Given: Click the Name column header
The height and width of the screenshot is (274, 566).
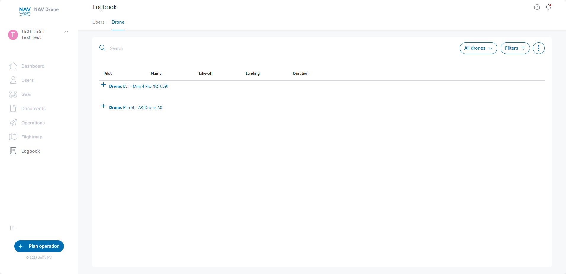Looking at the screenshot, I should (156, 74).
